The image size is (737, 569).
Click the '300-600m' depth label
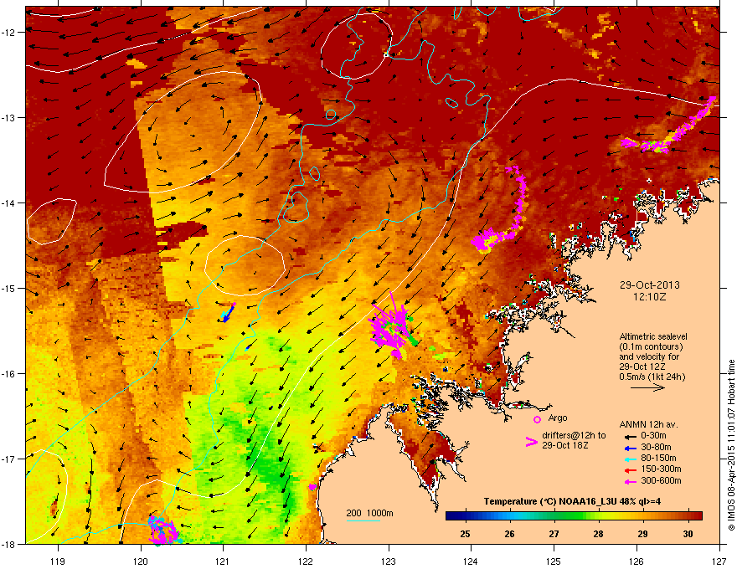[661, 481]
